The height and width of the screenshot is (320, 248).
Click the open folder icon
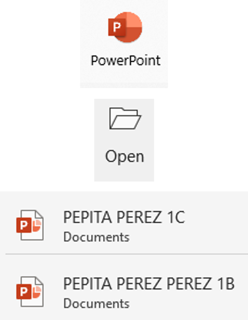pyautogui.click(x=125, y=119)
